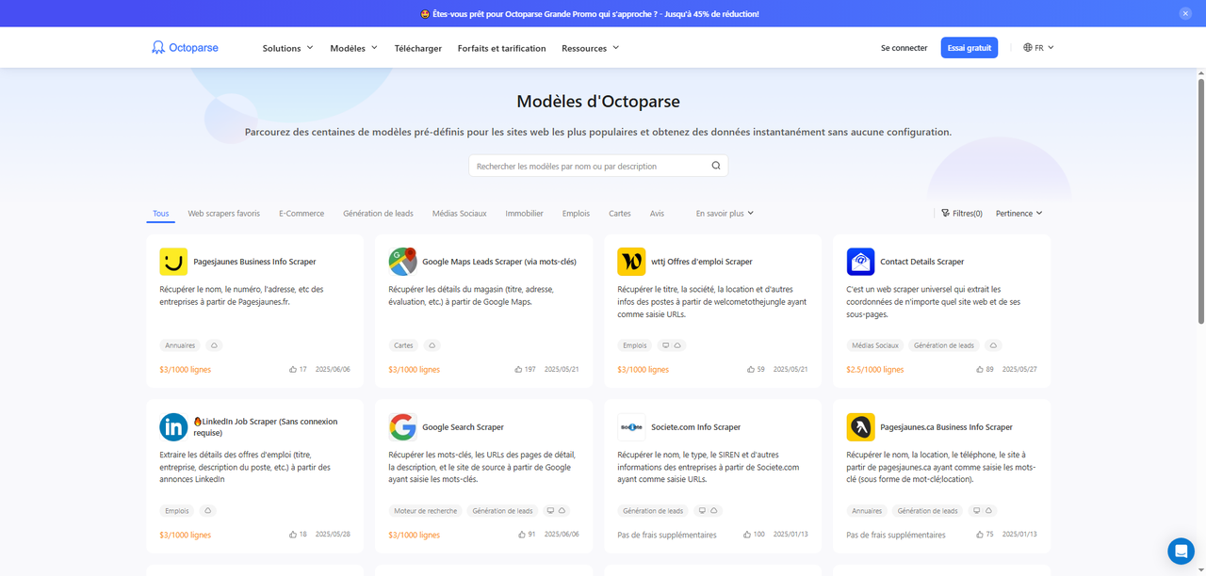Image resolution: width=1206 pixels, height=576 pixels.
Task: Click the search magnifier icon
Action: [716, 166]
